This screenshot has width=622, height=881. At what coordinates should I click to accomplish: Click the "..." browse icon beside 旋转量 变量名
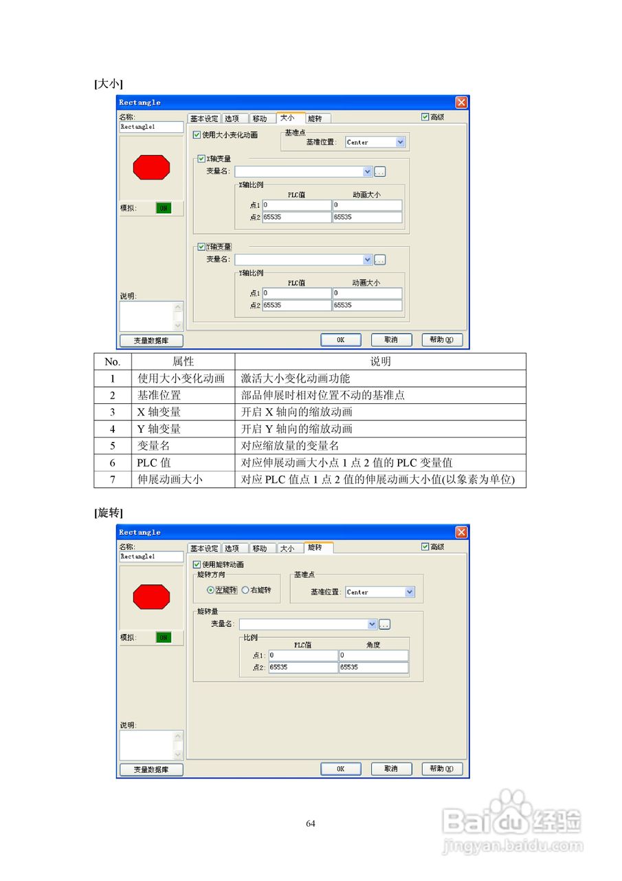(384, 624)
